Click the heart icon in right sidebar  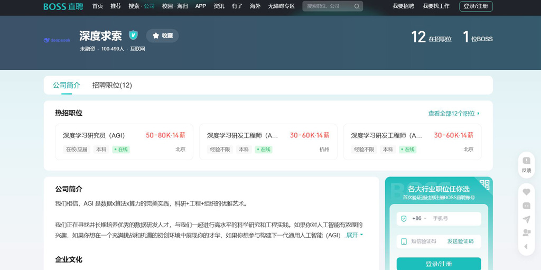pyautogui.click(x=527, y=192)
